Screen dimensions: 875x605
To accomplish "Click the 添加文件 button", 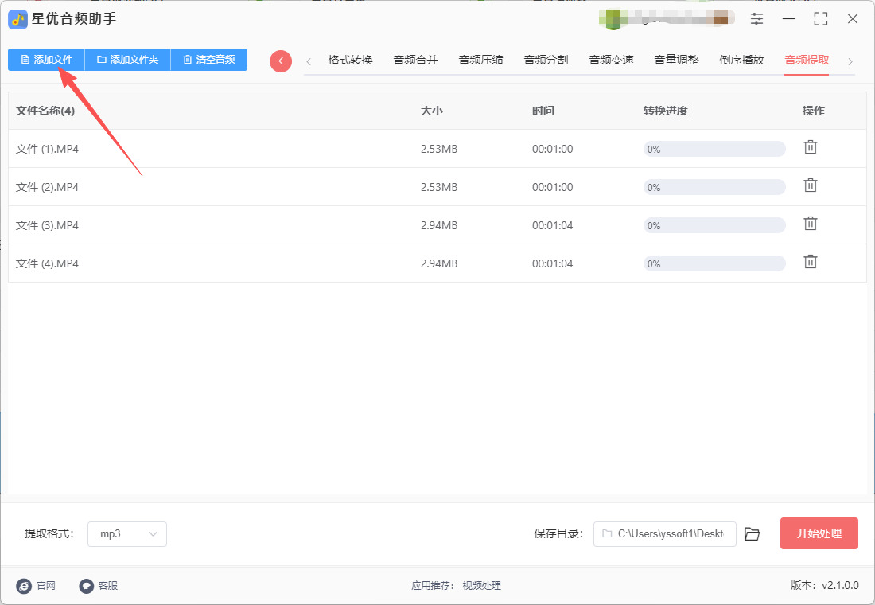I will point(46,60).
